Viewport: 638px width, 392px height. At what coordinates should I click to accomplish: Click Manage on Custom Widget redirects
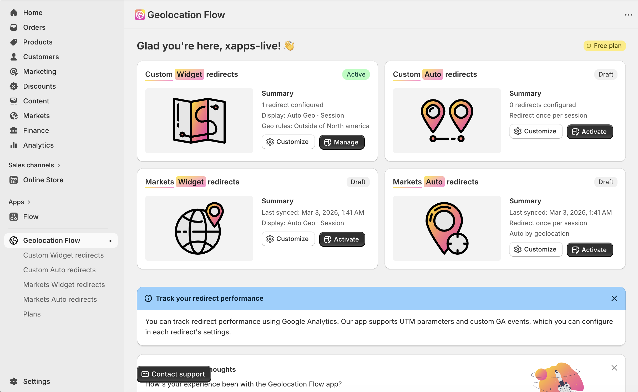[342, 142]
